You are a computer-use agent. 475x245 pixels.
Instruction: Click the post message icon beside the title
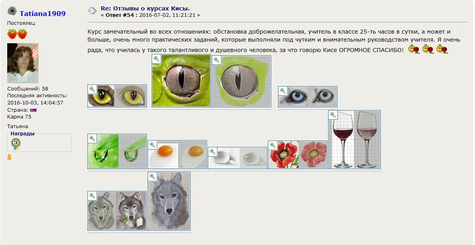(92, 11)
